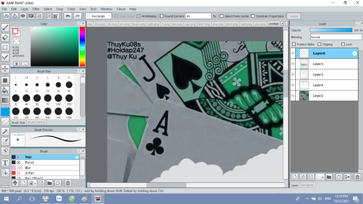Screen dimensions: 363x204
Task: Expand the add brush dropdown arrow
Action: (x=35, y=183)
